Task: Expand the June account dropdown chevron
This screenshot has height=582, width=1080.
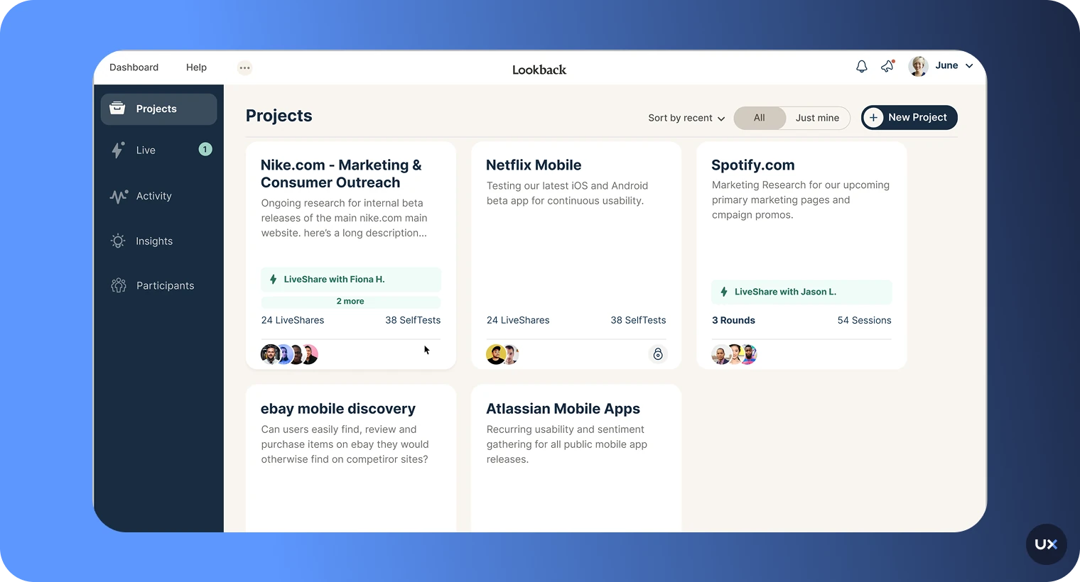Action: 969,66
